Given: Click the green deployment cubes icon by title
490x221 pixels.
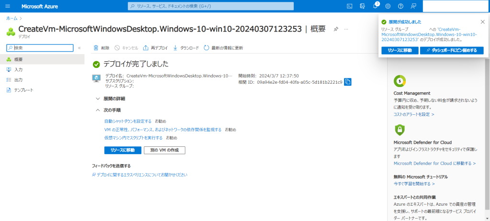Looking at the screenshot, I should 11,31.
